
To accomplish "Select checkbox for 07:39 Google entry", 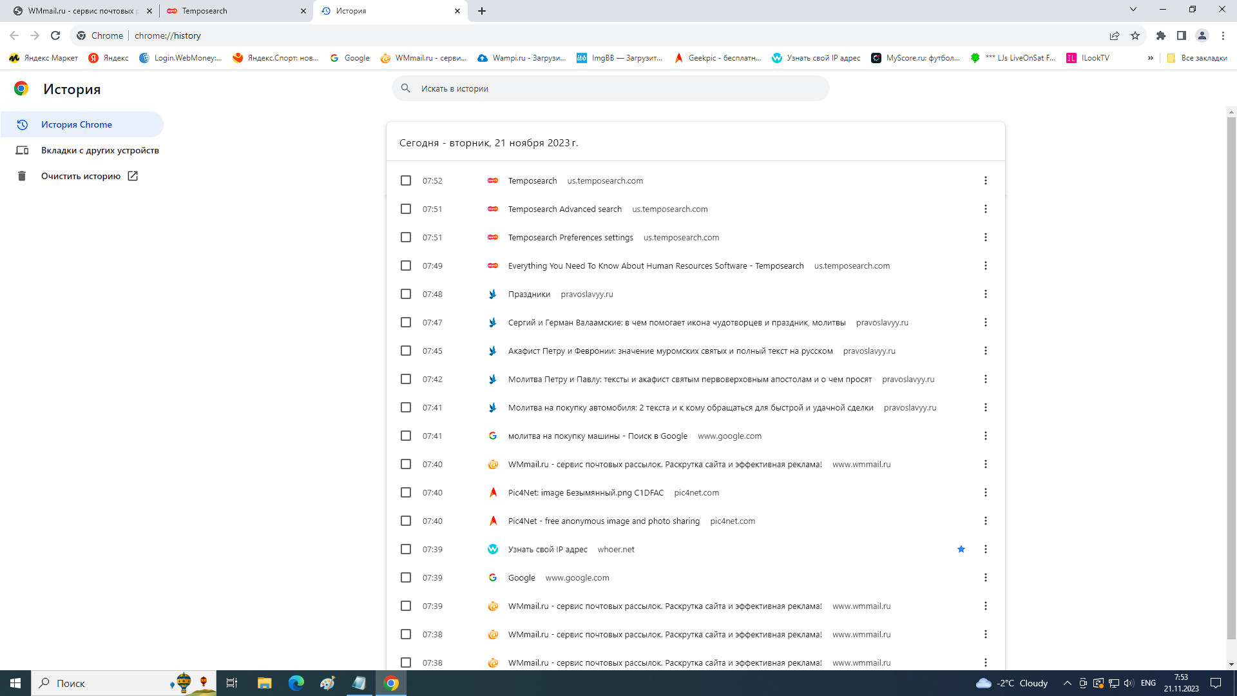I will [x=406, y=577].
